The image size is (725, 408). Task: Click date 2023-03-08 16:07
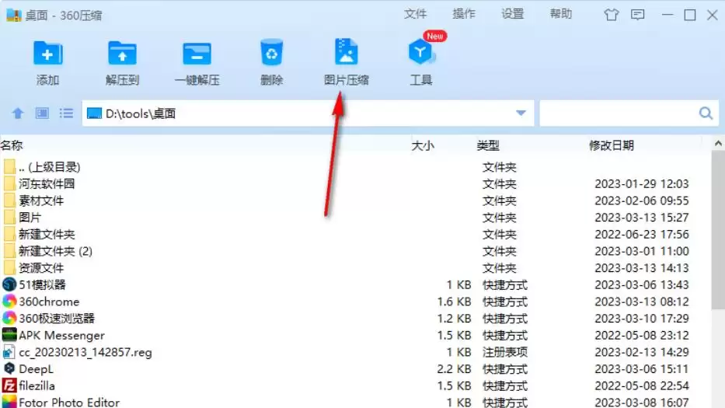coord(642,403)
